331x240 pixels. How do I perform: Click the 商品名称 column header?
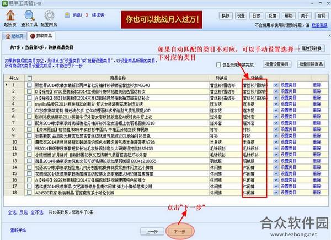pos(118,78)
